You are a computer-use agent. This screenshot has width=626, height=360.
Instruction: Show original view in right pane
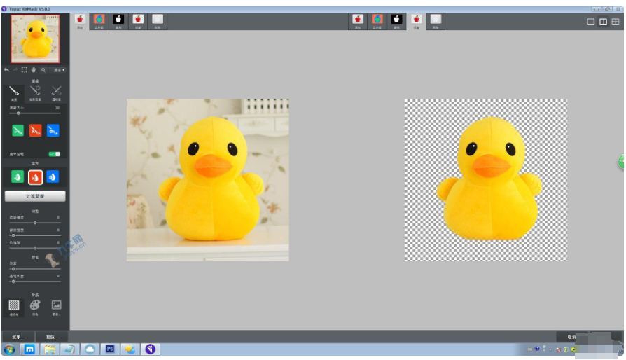point(358,21)
